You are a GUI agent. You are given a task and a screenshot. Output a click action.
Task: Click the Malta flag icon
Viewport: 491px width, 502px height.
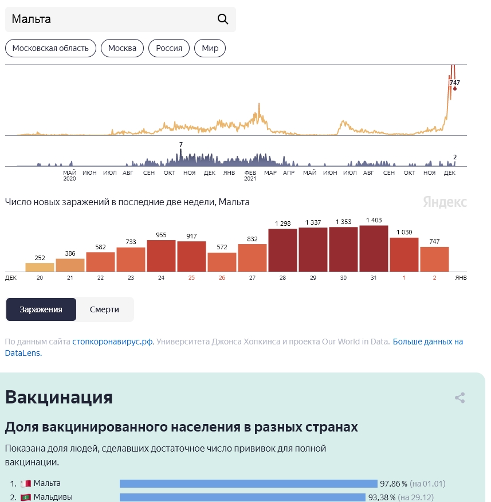click(x=26, y=484)
